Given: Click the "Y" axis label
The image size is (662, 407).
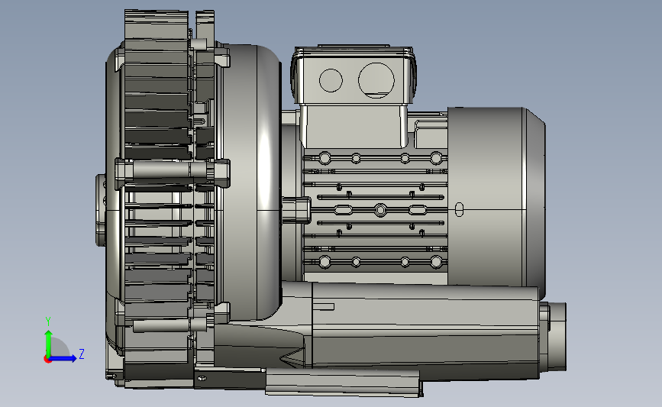Looking at the screenshot, I should (48, 321).
